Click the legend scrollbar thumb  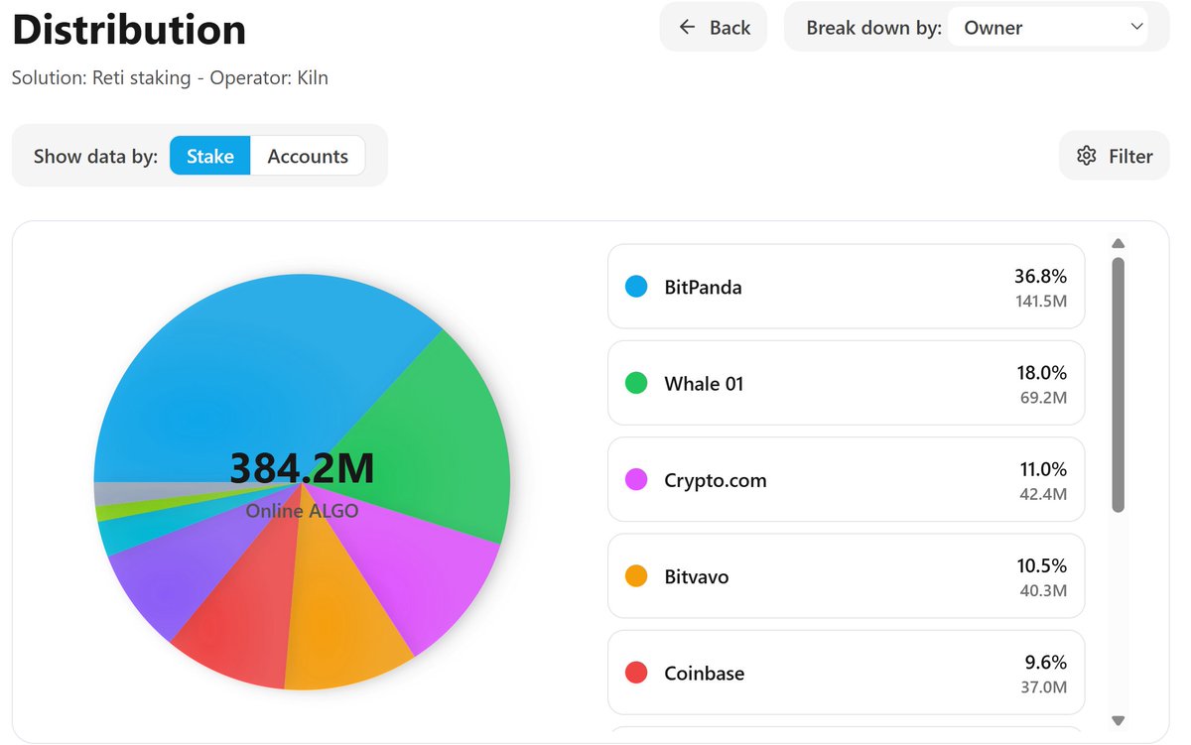point(1119,385)
